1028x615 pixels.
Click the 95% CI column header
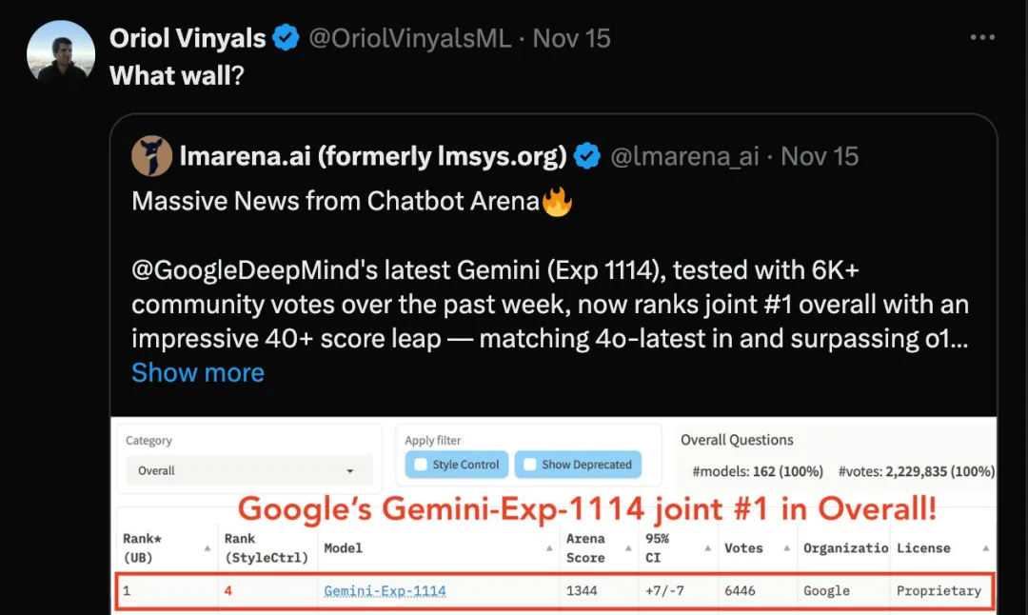(x=657, y=548)
